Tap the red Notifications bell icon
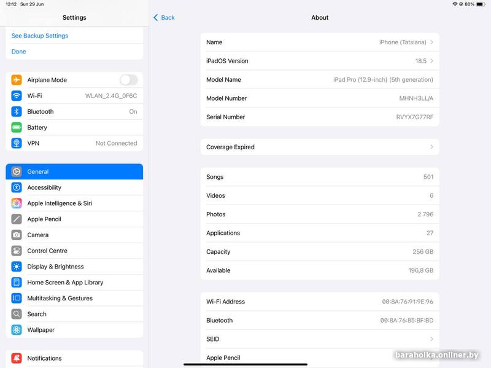This screenshot has height=368, width=491. coord(17,358)
